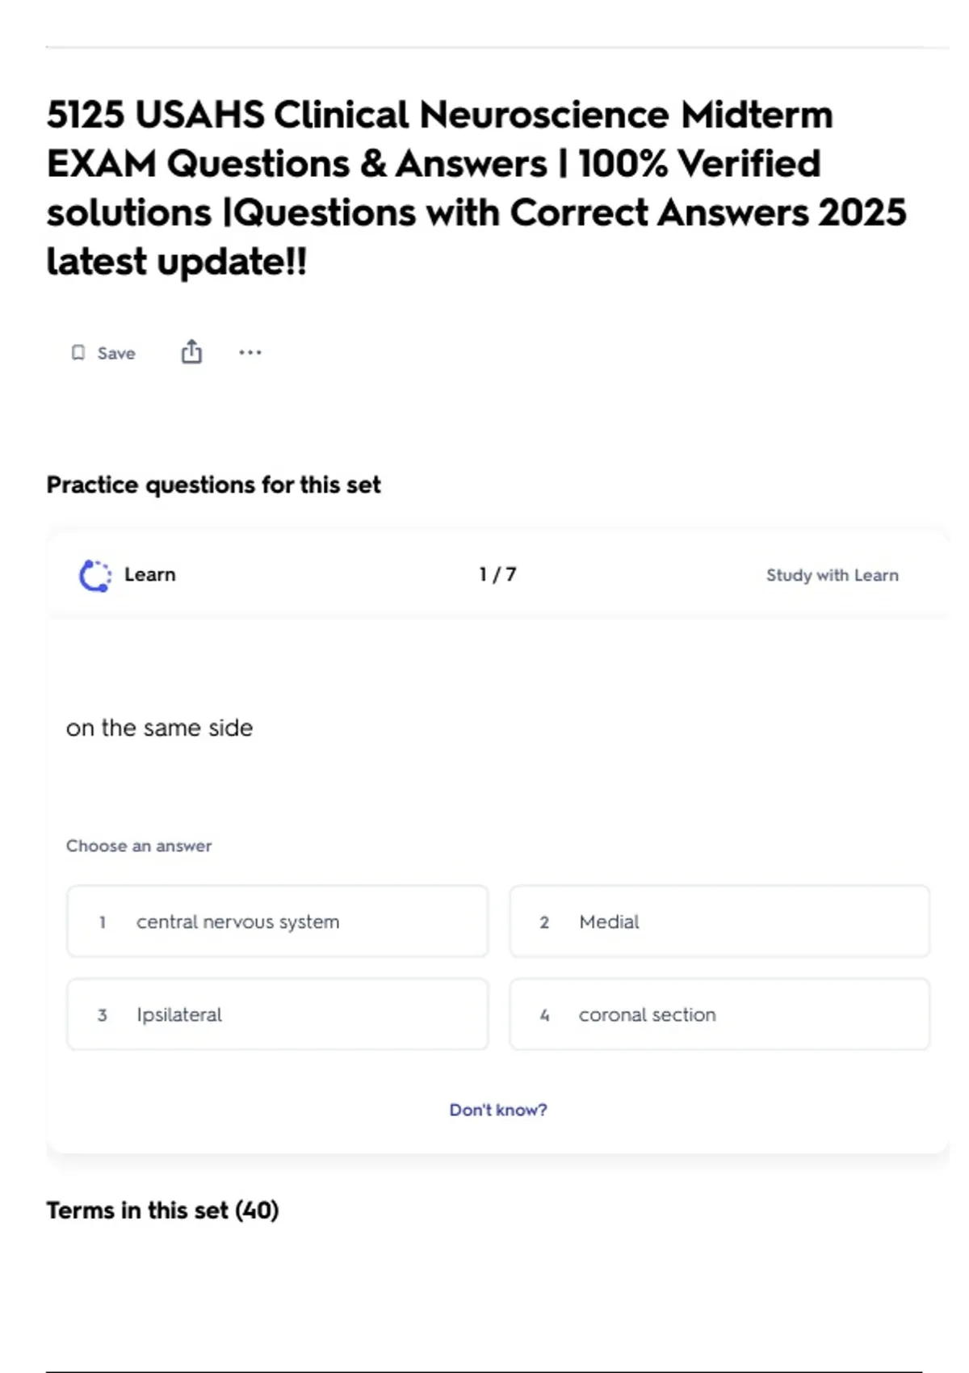Open the 'Study with Learn' link

point(832,575)
